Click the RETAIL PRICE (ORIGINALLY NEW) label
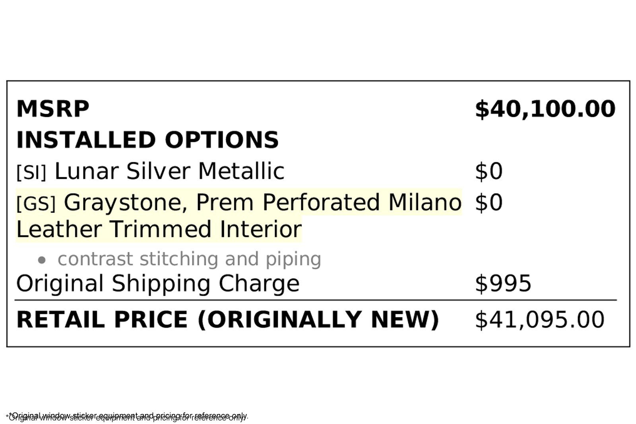Image resolution: width=636 pixels, height=424 pixels. (x=227, y=319)
